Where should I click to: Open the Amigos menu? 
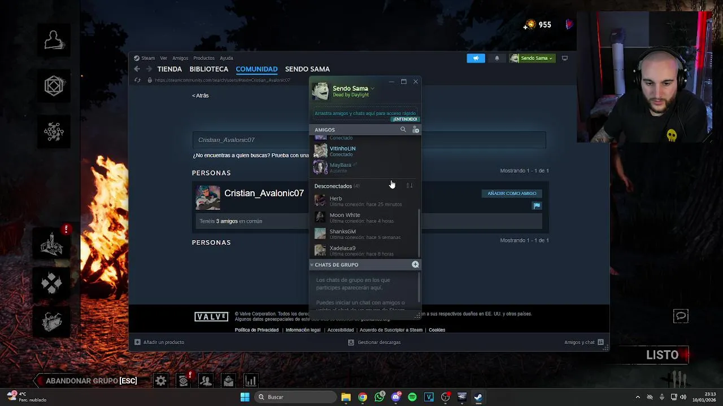click(x=180, y=58)
